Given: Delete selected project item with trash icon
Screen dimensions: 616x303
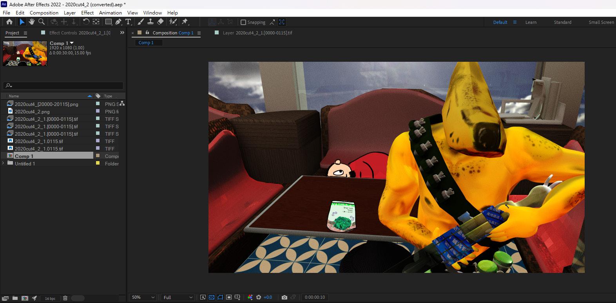Looking at the screenshot, I should point(65,298).
